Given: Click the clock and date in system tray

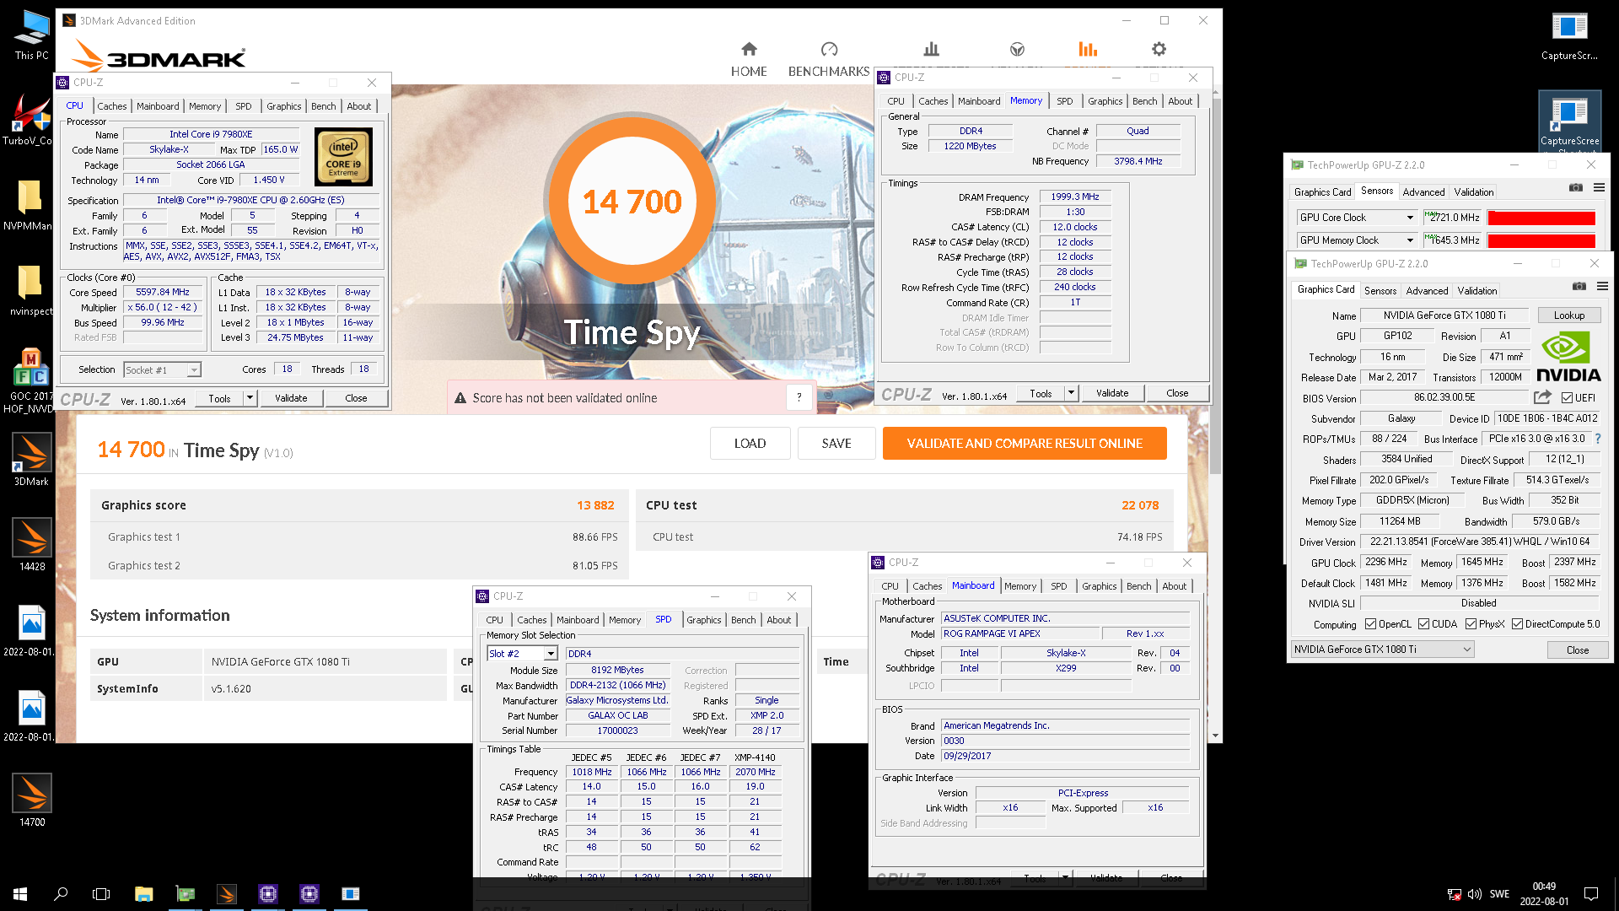Looking at the screenshot, I should tap(1544, 894).
